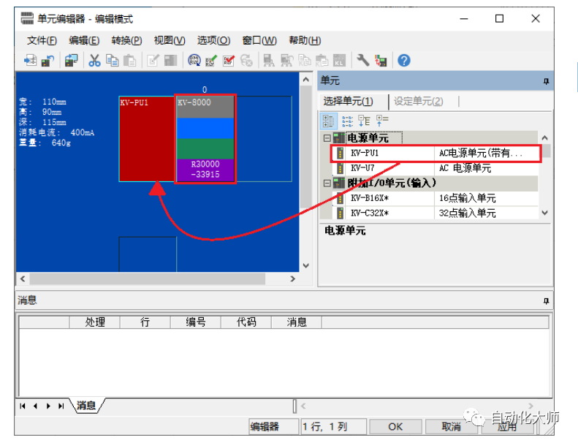Select KV-B16X* 16点输入单元 row

point(435,198)
